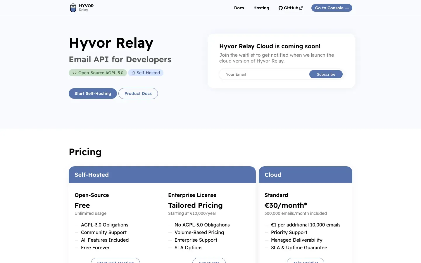Click the Pricing section heading

(x=85, y=152)
